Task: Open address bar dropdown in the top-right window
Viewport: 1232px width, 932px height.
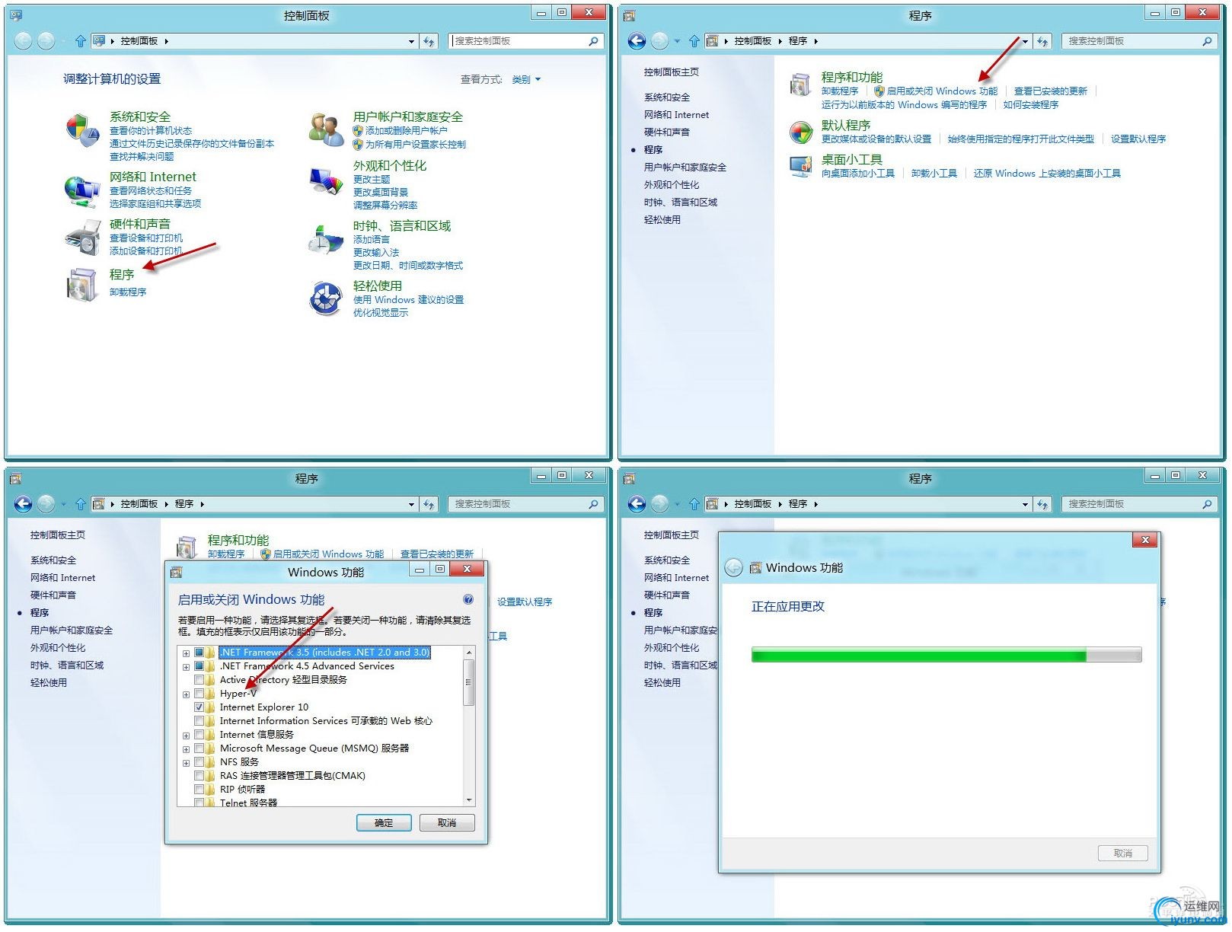Action: (x=1025, y=41)
